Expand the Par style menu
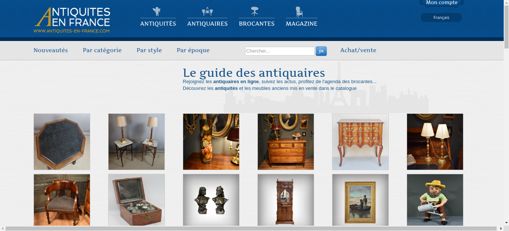509x231 pixels. [x=149, y=50]
